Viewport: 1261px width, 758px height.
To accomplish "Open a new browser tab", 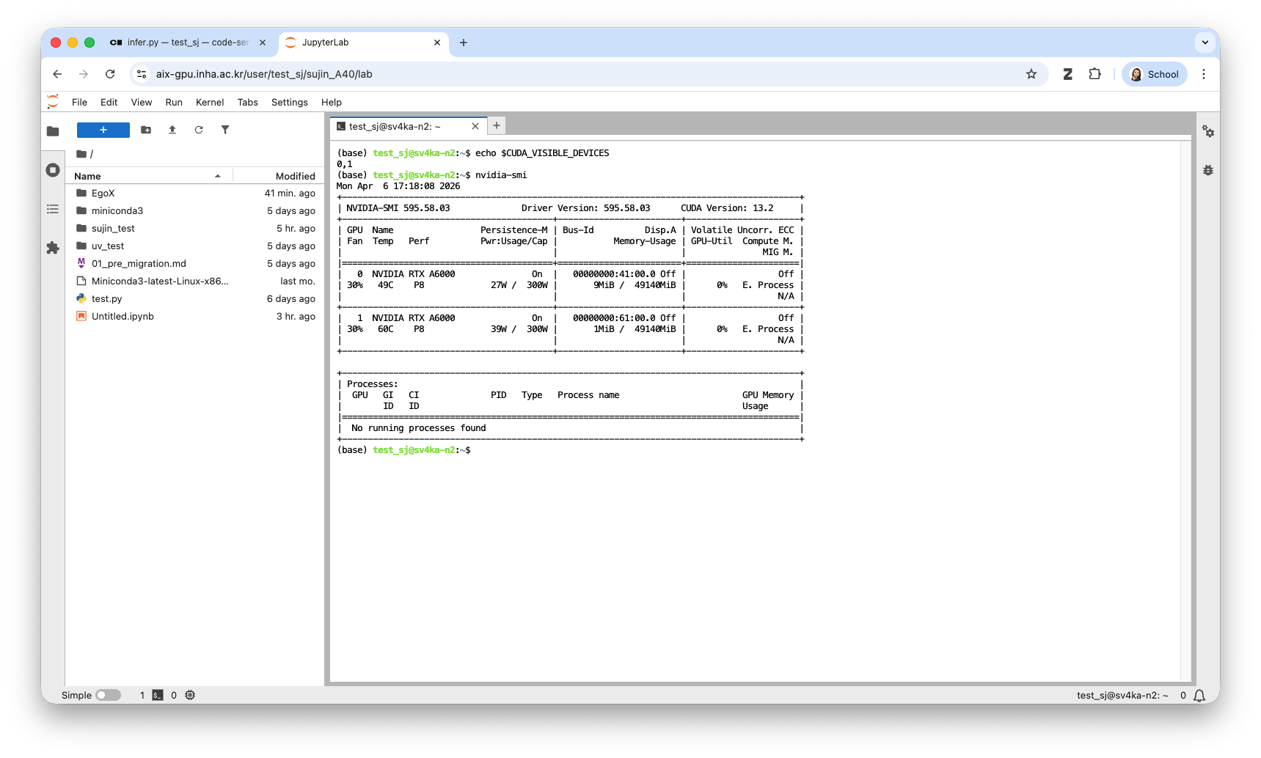I will tap(464, 43).
